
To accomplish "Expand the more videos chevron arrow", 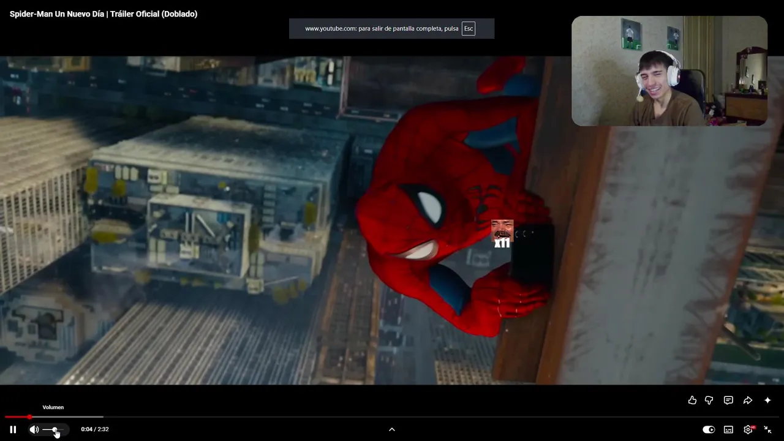I will pos(392,429).
